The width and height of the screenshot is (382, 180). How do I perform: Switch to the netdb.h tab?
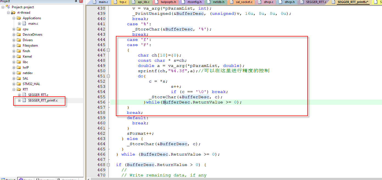[216, 2]
